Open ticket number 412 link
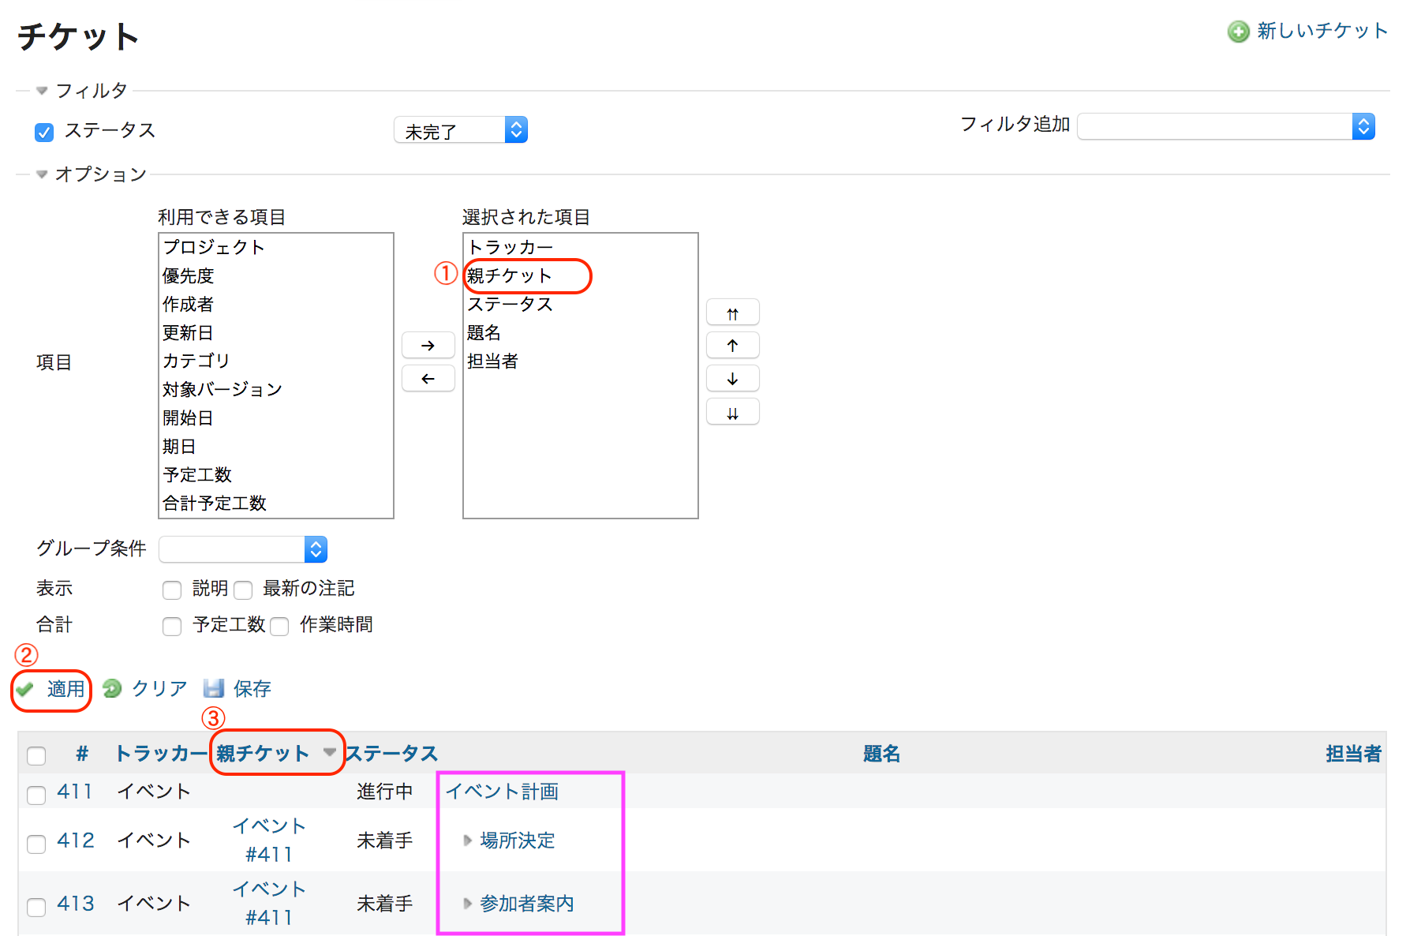1406x936 pixels. point(75,841)
